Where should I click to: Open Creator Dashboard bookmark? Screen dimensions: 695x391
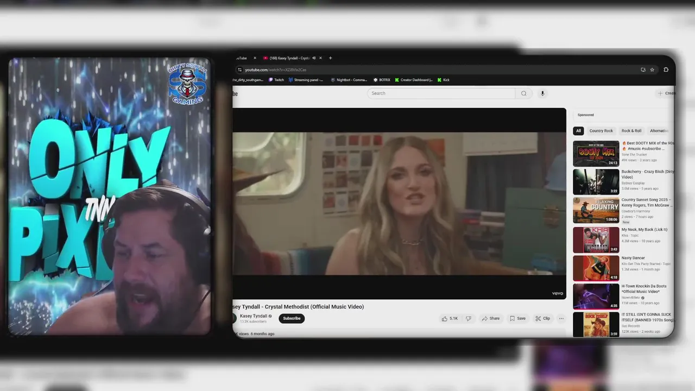(414, 80)
